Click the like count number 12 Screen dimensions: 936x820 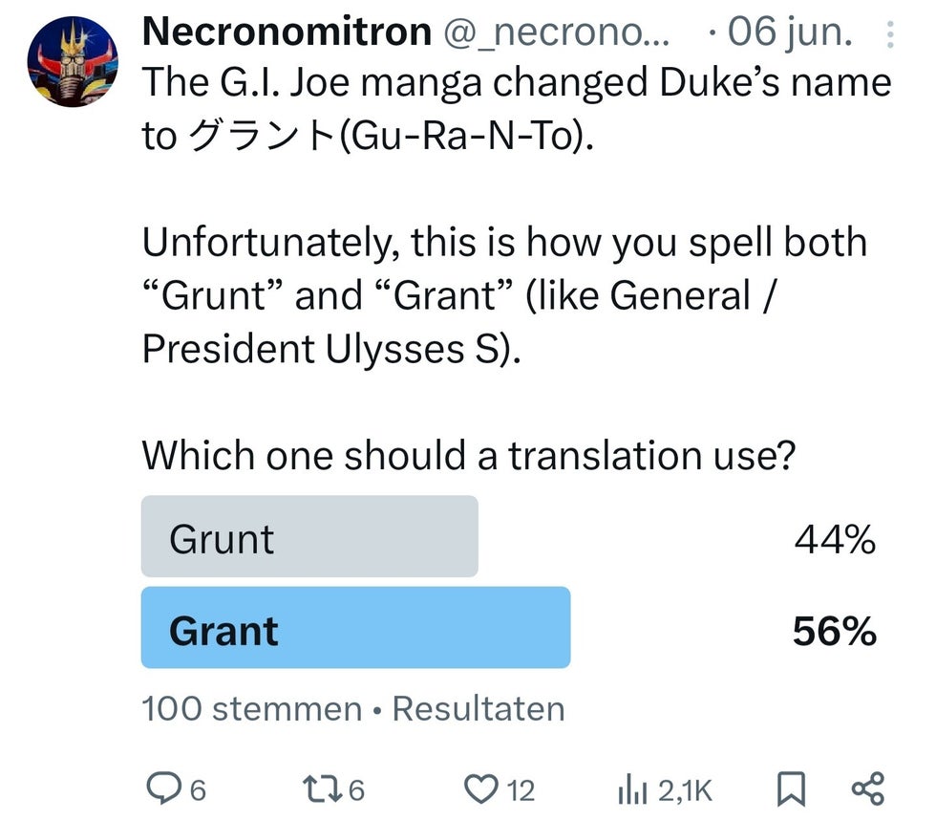click(521, 790)
